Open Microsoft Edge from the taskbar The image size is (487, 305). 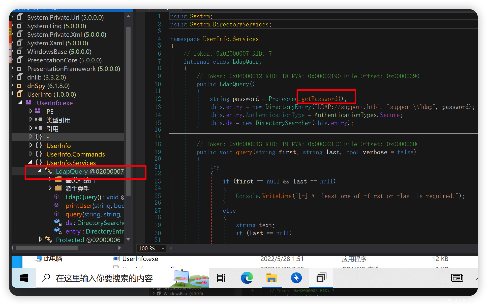[x=247, y=278]
